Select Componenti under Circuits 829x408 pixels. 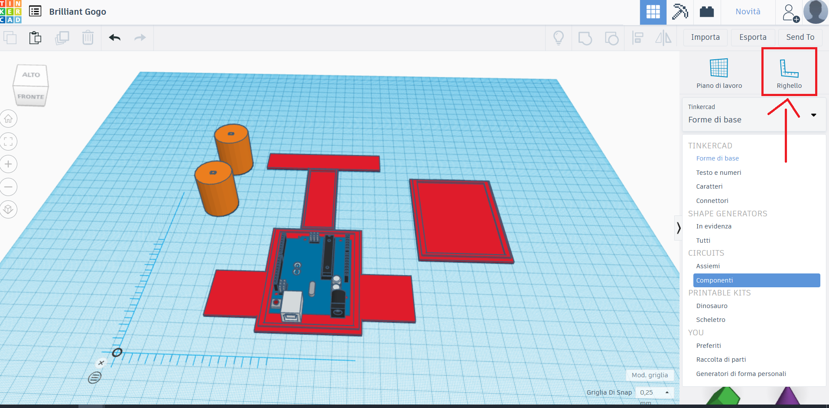tap(757, 280)
